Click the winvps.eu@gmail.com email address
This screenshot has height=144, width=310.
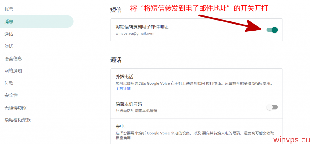[x=135, y=34]
